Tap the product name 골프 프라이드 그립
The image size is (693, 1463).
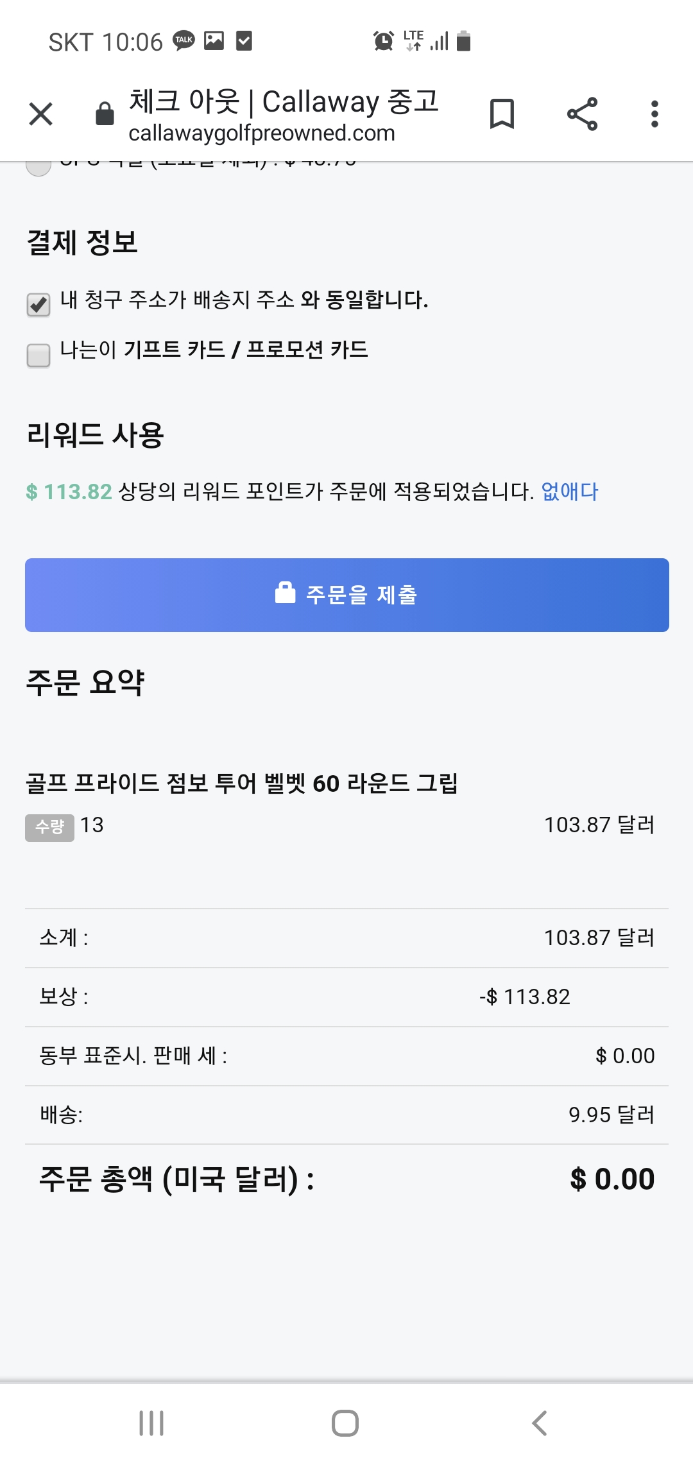click(241, 783)
